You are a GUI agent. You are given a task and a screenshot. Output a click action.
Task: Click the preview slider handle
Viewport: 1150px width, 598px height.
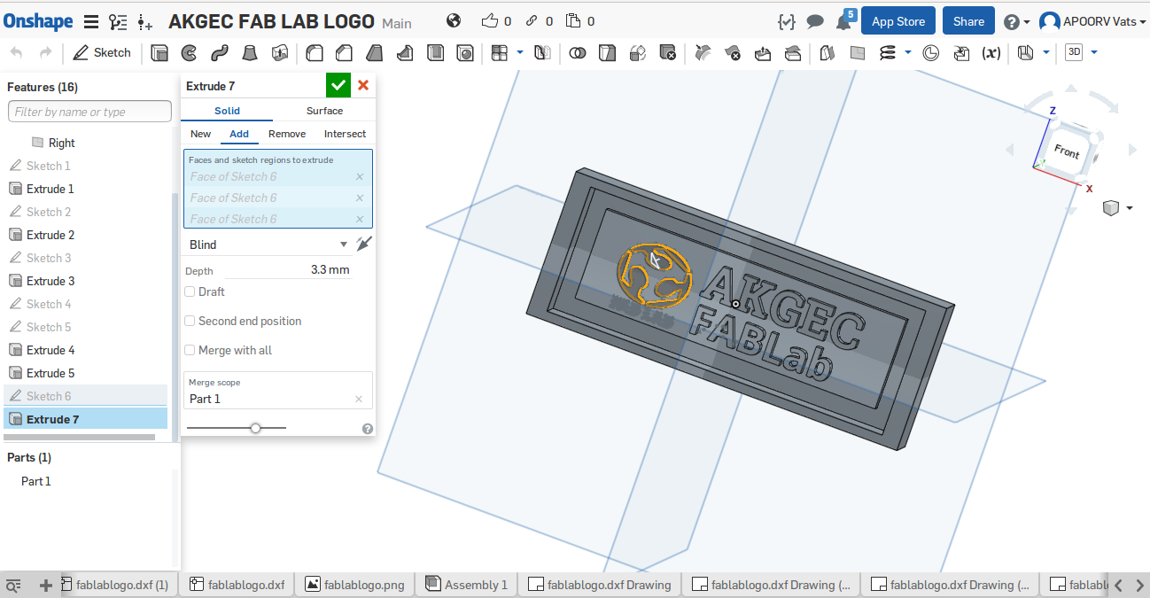pos(255,428)
